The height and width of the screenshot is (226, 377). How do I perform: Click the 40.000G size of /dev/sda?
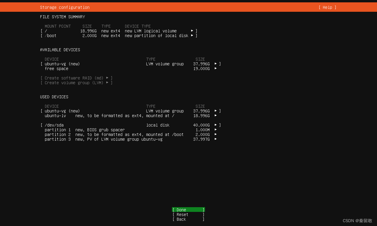coord(201,125)
